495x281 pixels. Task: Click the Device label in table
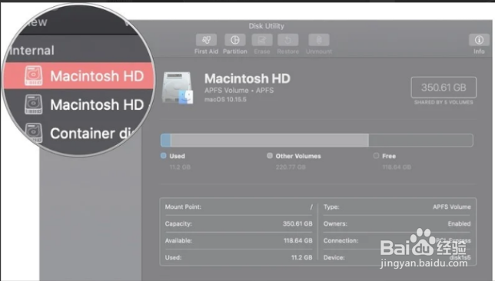(x=334, y=258)
